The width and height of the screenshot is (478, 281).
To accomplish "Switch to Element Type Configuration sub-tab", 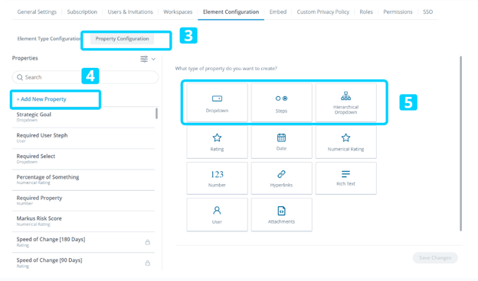I will coord(49,39).
